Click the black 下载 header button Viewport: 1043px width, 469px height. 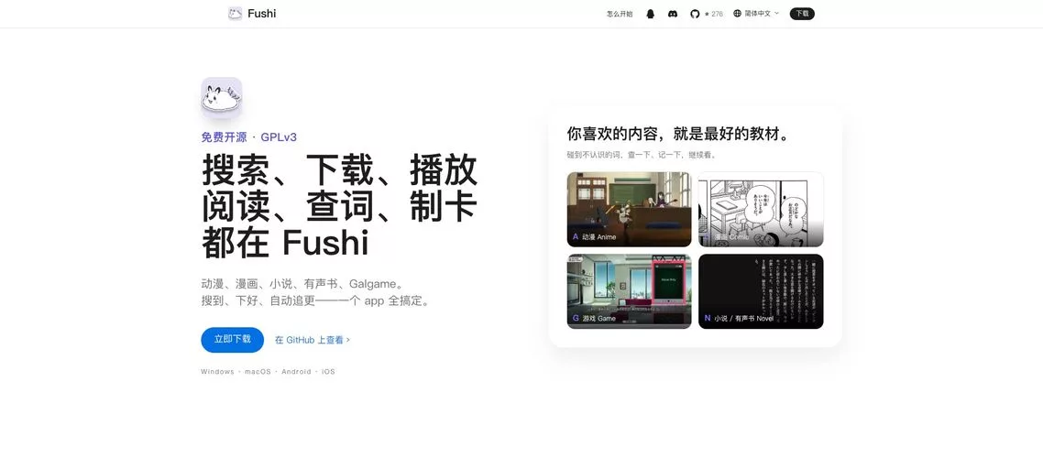[x=802, y=14]
